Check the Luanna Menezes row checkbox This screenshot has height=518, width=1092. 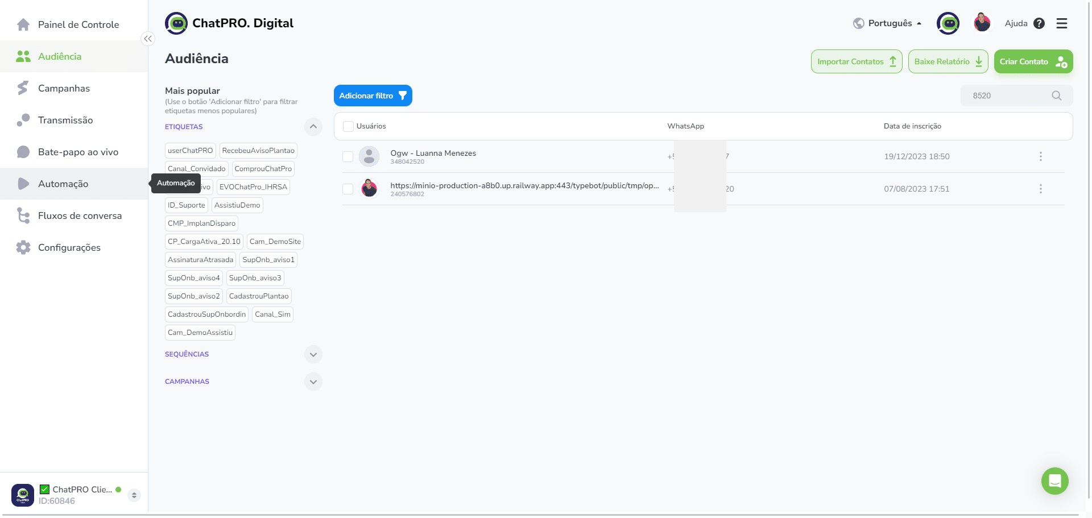tap(348, 156)
